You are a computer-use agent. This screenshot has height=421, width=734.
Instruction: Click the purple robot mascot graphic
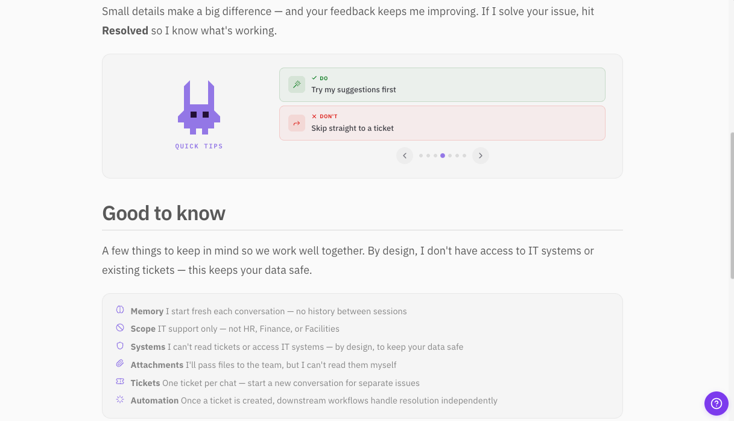[199, 109]
